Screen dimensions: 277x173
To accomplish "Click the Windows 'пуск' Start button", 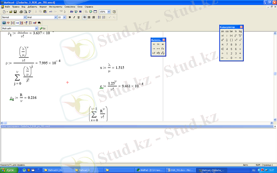I will click(x=9, y=170).
